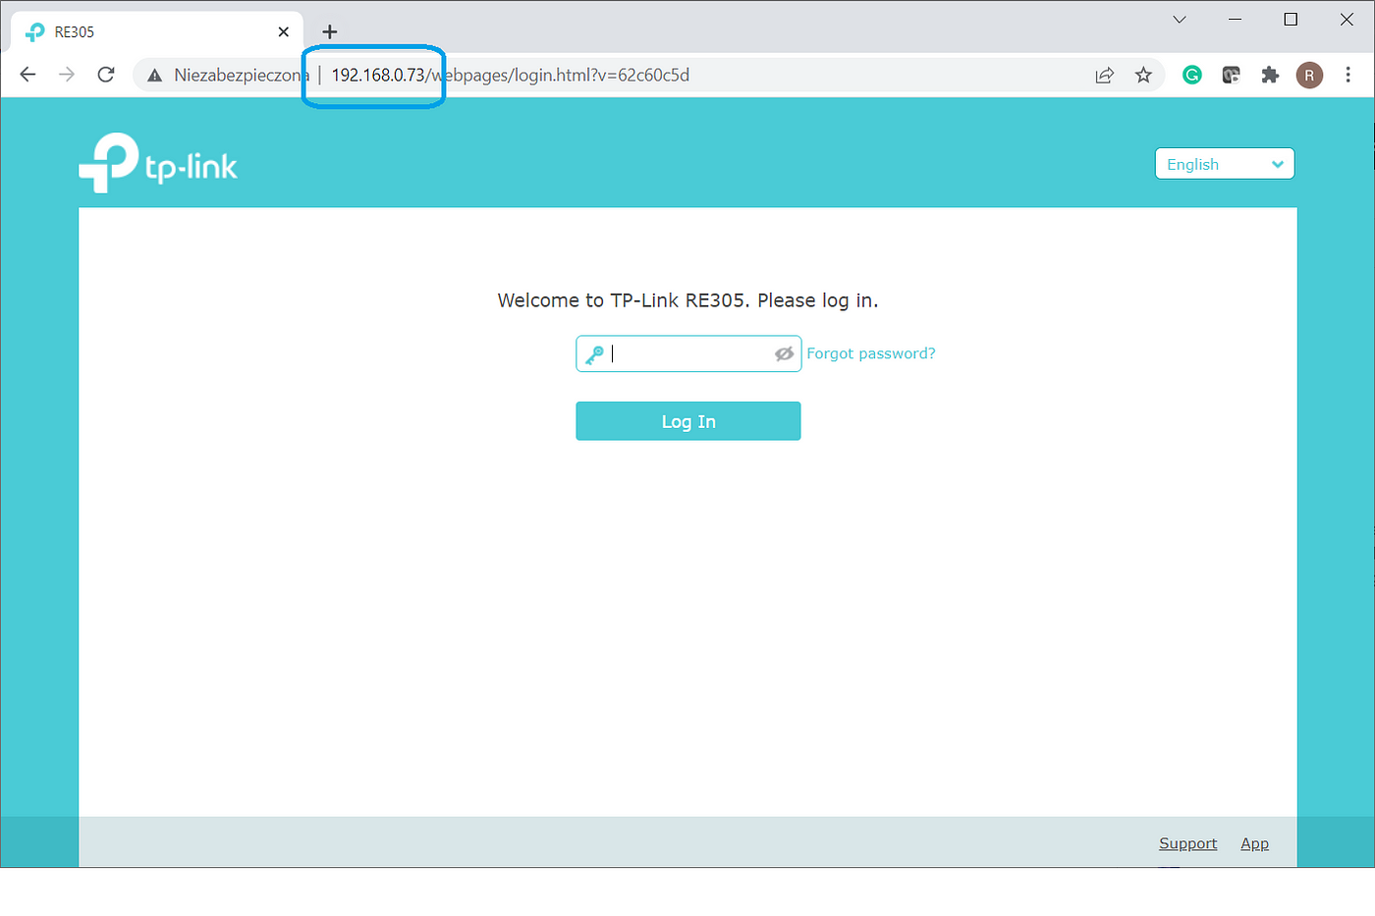1375x916 pixels.
Task: Click the TP-Link logo
Action: 158,163
